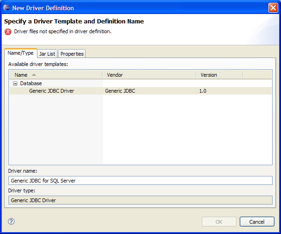This screenshot has width=281, height=234.
Task: Open the Jar List tab
Action: [47, 54]
